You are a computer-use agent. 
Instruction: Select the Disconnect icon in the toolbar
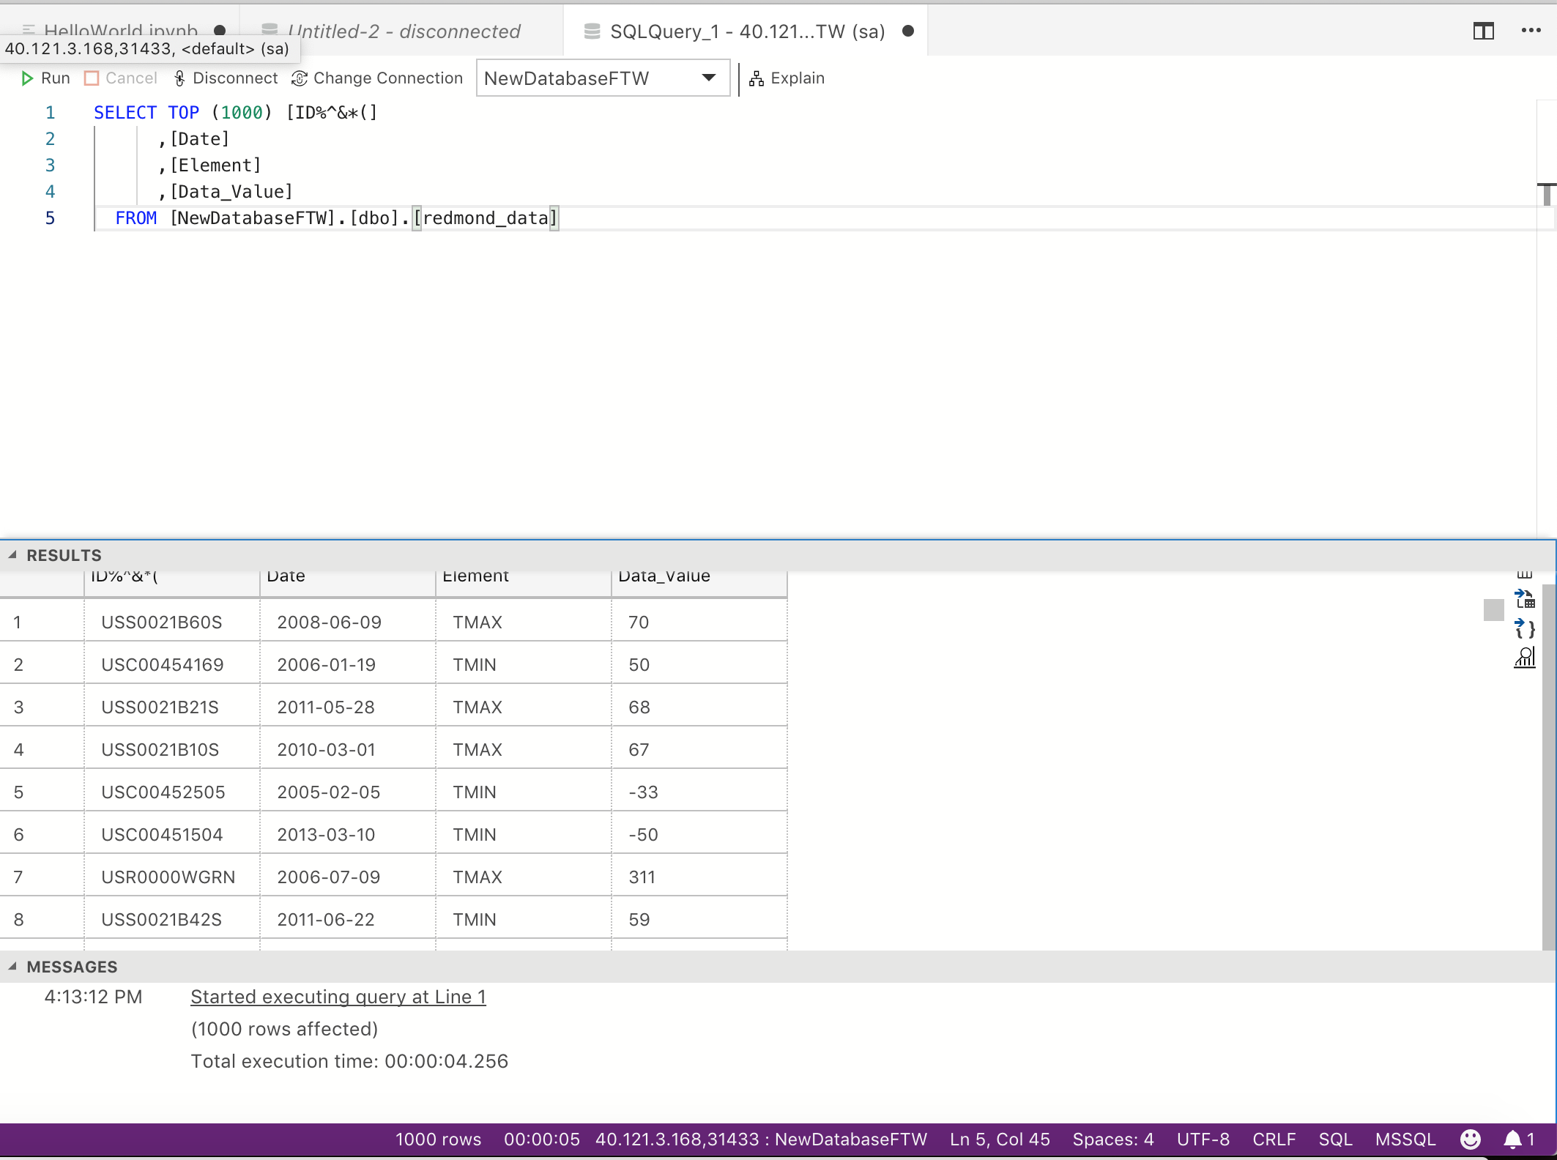[178, 78]
